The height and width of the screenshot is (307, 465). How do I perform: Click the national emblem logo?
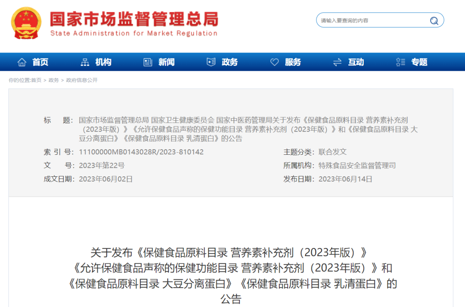[26, 23]
